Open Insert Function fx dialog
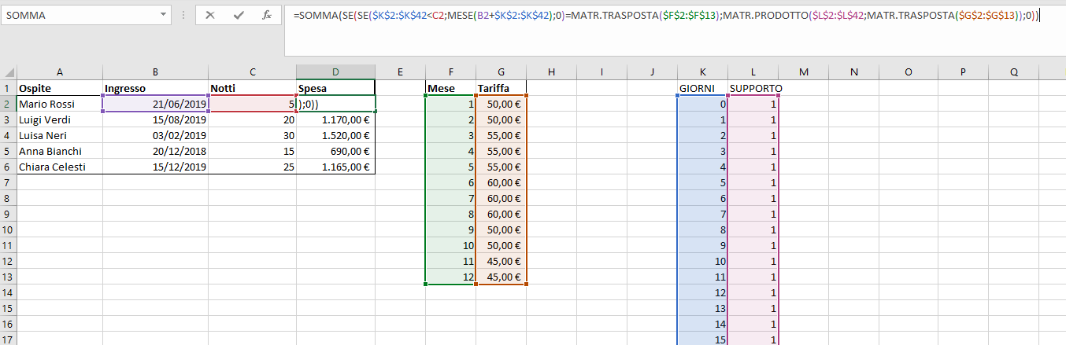This screenshot has height=345, width=1066. (x=267, y=15)
